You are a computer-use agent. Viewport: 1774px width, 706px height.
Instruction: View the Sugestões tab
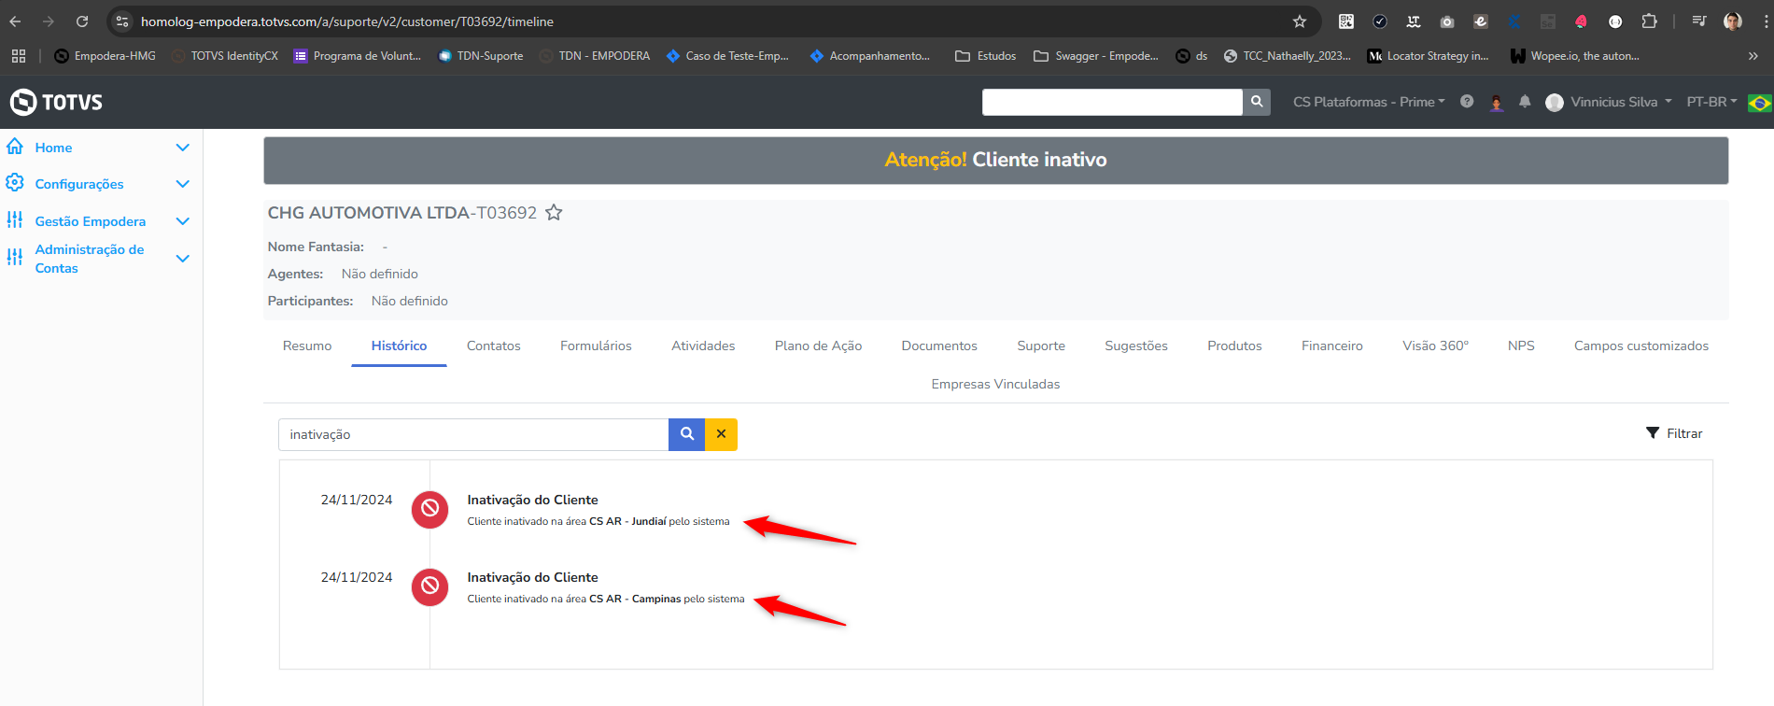1136,346
